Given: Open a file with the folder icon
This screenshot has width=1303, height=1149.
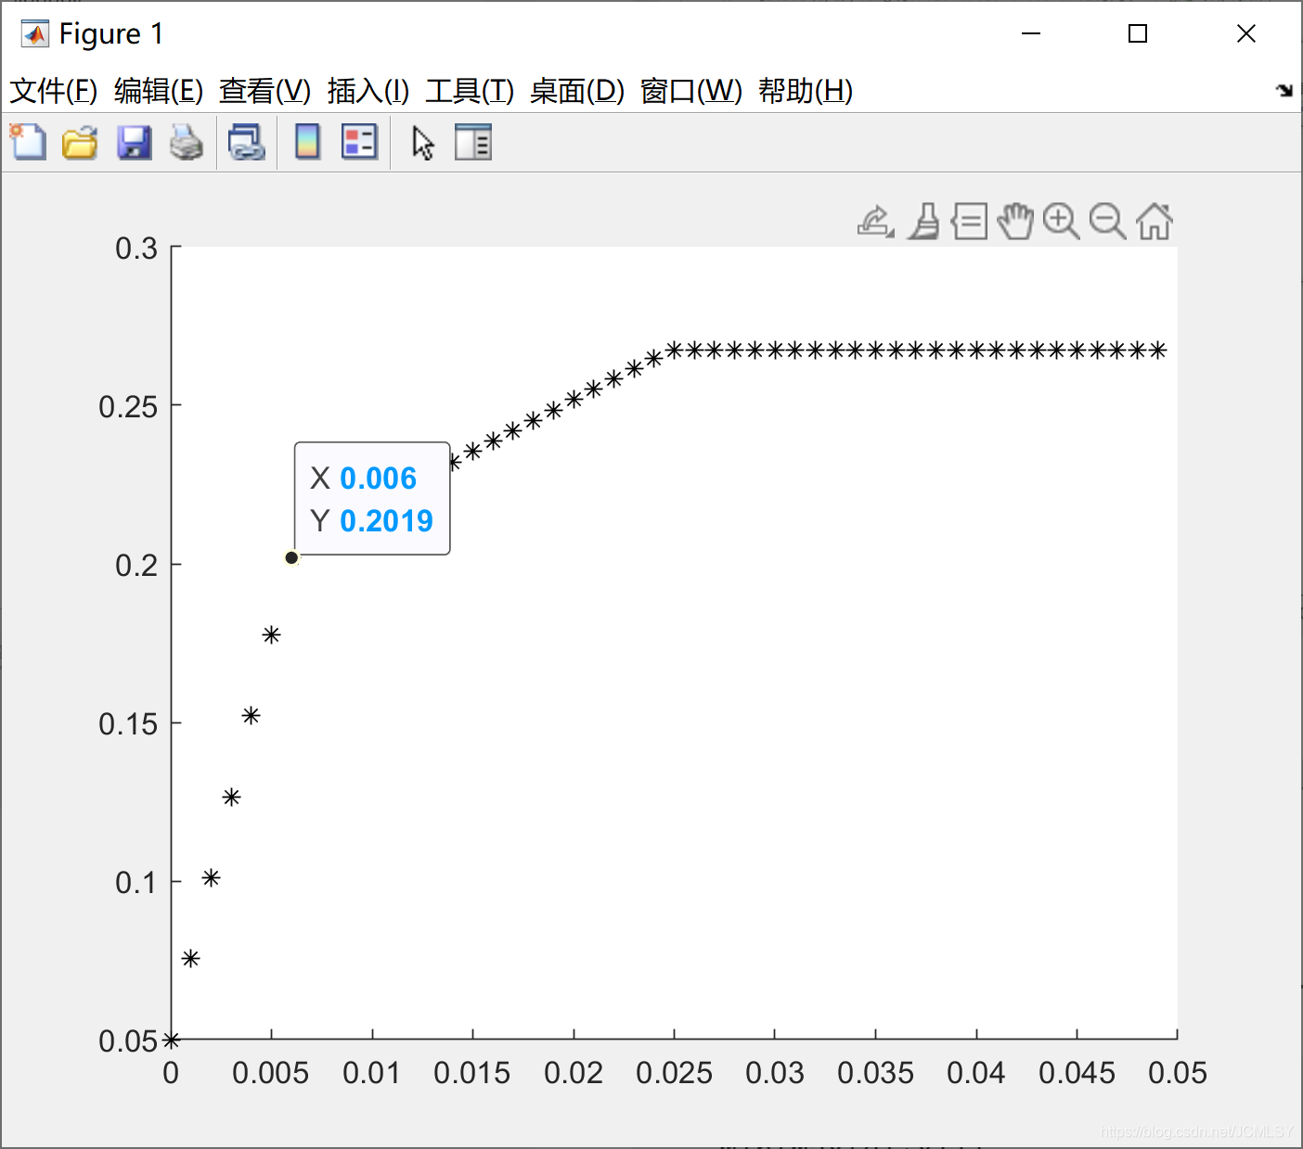Looking at the screenshot, I should pyautogui.click(x=80, y=142).
